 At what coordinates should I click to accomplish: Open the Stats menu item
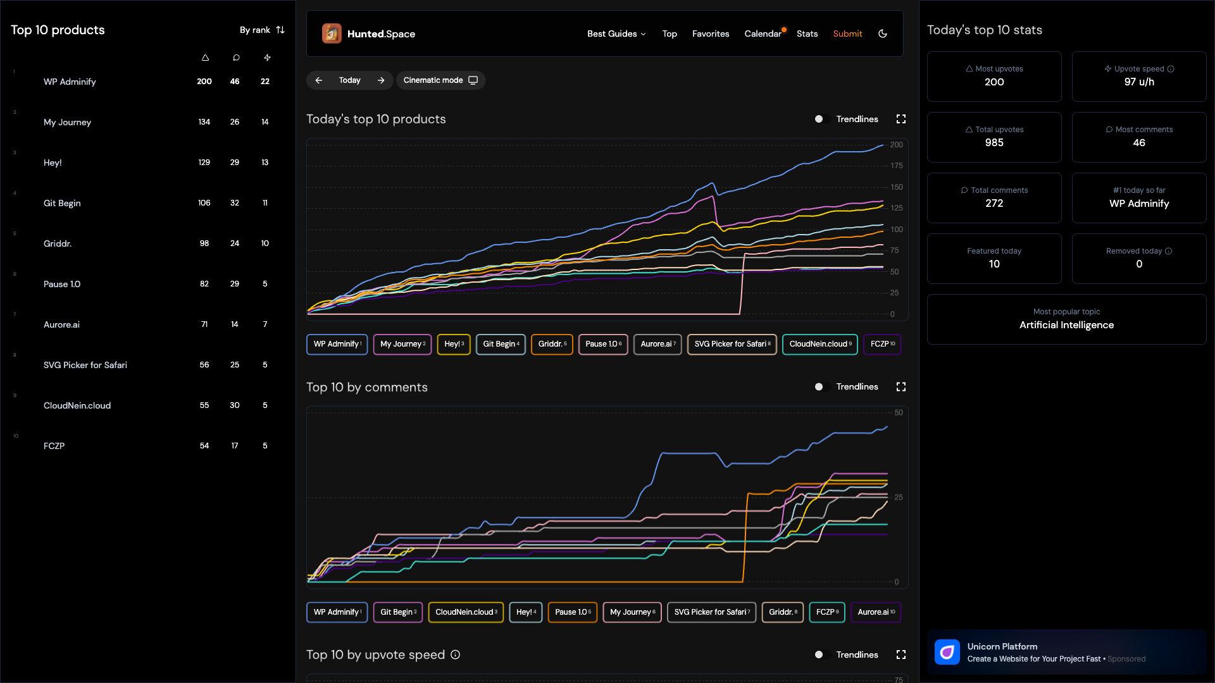pos(806,34)
